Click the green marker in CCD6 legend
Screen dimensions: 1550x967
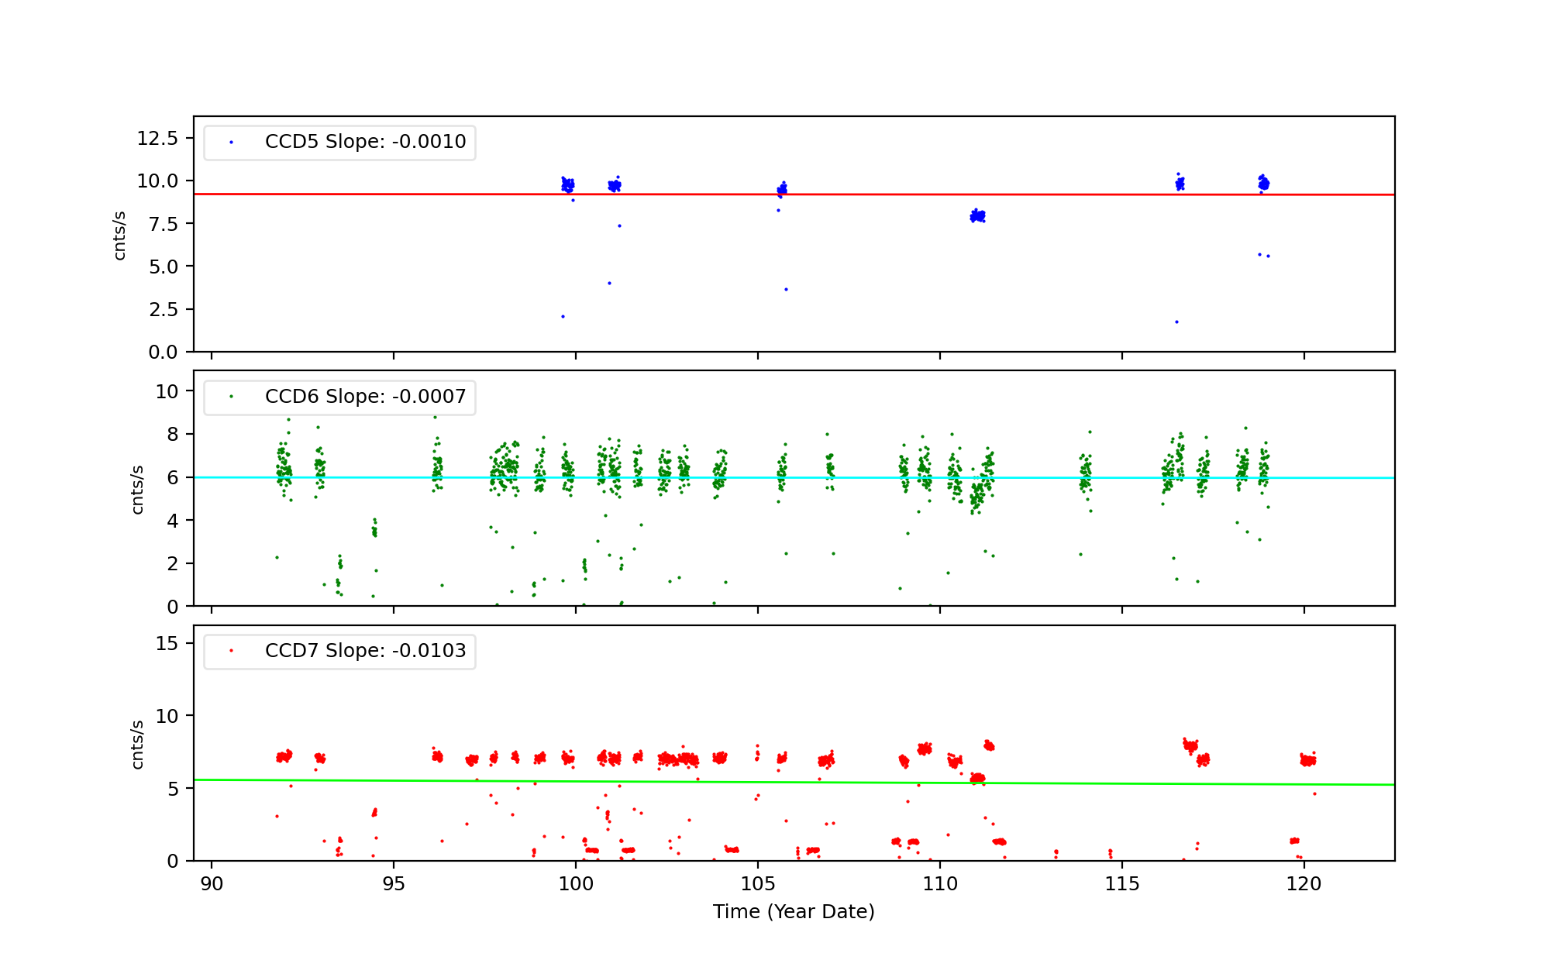[231, 397]
